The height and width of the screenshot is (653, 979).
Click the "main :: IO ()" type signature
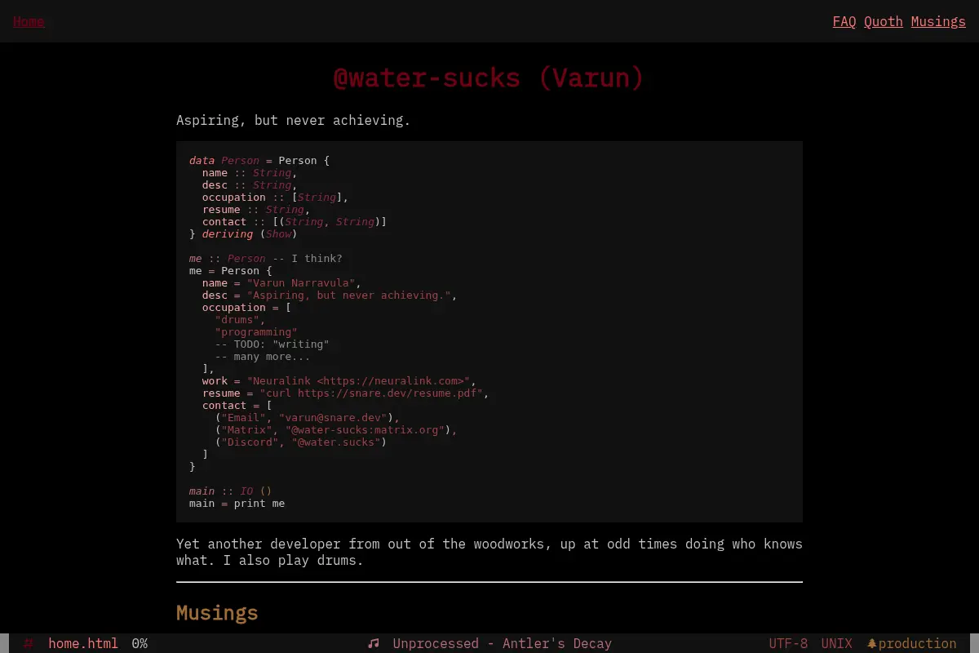click(x=231, y=491)
